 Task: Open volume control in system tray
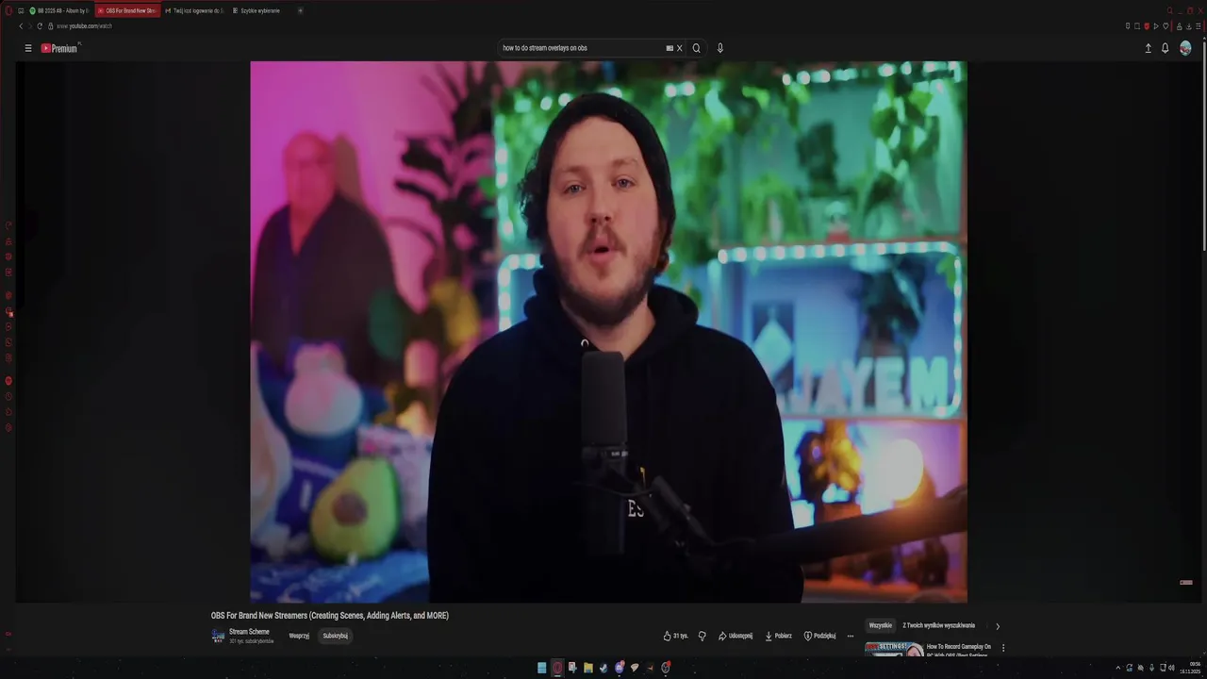coord(1172,668)
